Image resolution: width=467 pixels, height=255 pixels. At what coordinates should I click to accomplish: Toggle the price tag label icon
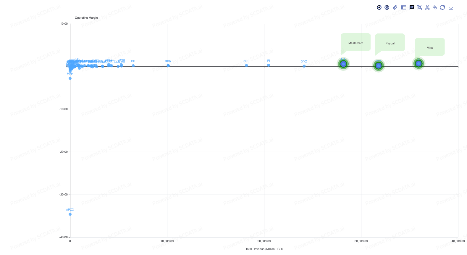(x=395, y=7)
